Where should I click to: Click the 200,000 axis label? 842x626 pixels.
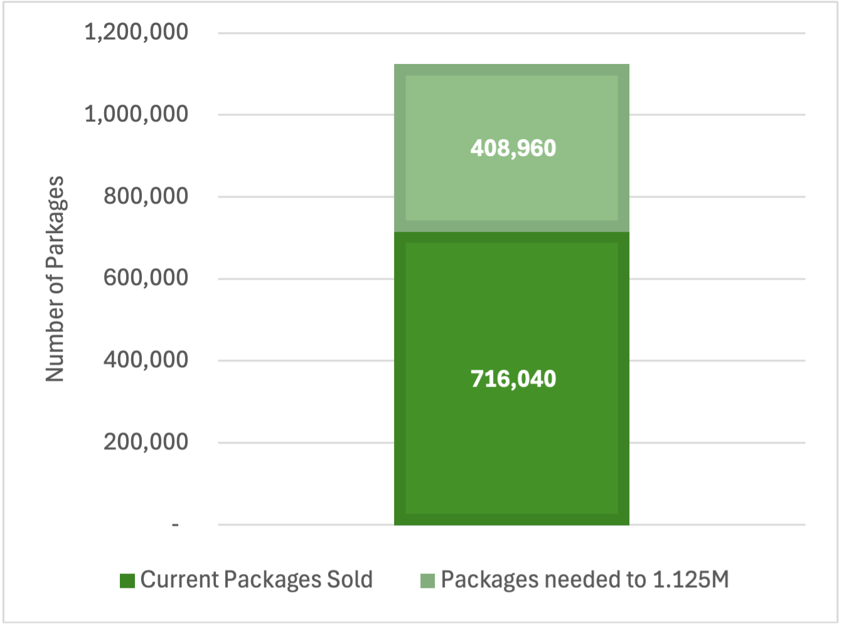(146, 442)
